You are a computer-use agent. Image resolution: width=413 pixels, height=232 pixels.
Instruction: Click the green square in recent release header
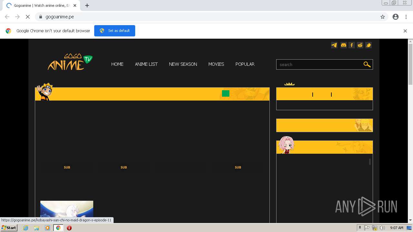[226, 93]
